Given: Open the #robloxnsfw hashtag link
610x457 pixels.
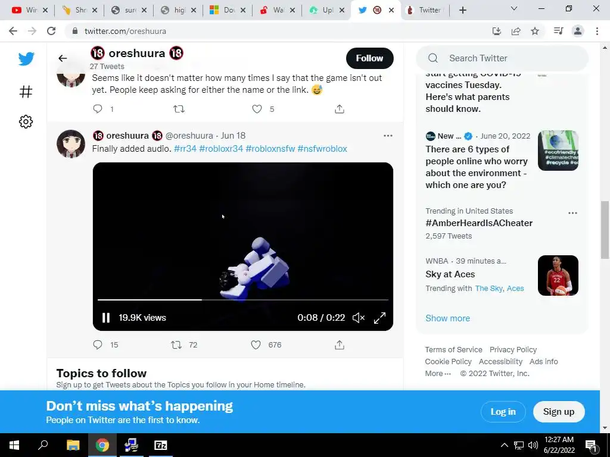Looking at the screenshot, I should [270, 148].
